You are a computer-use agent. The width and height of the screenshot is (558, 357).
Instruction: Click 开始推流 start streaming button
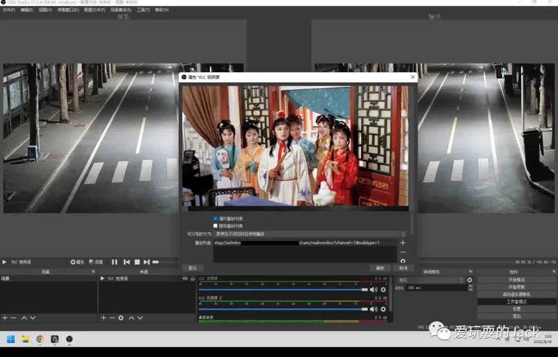[516, 280]
